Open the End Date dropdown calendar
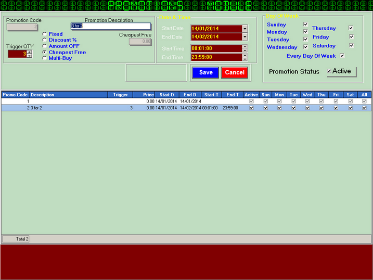The image size is (373, 280). 245,37
